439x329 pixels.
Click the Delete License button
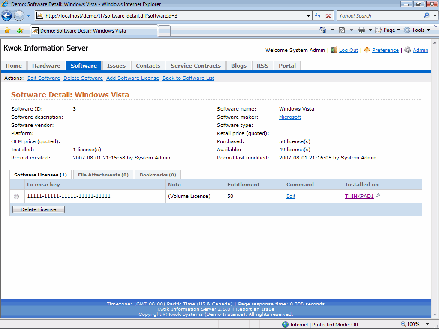point(39,209)
